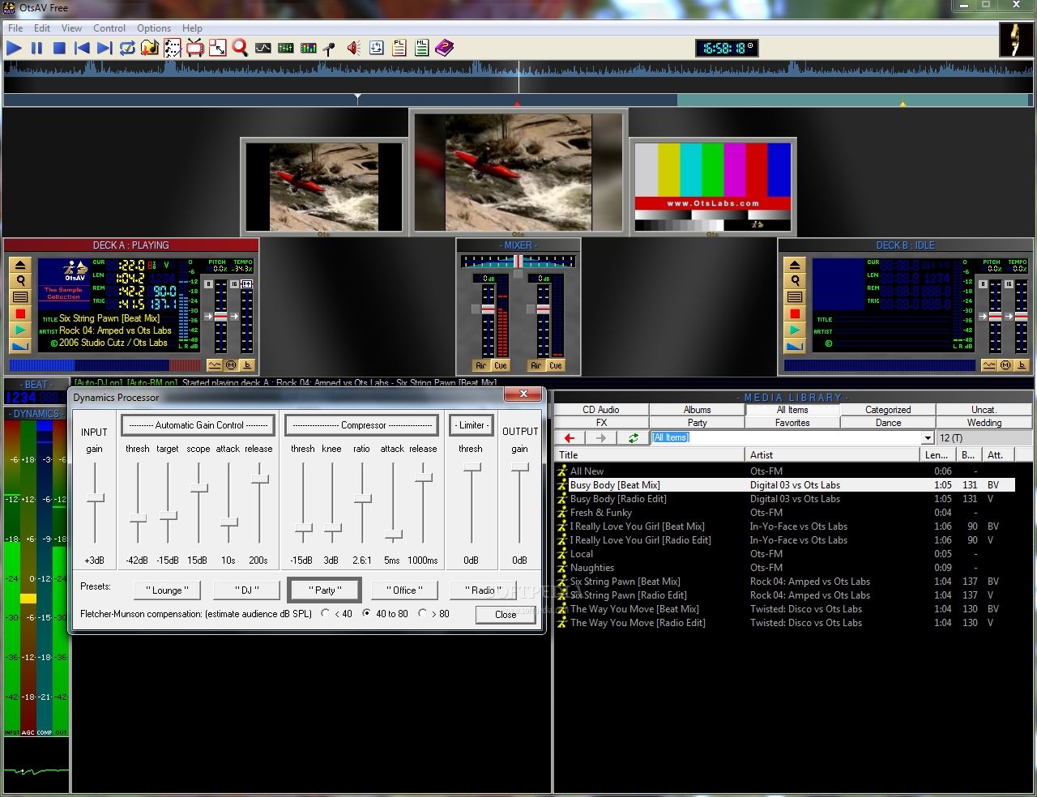Apply the "Party" dynamics preset
The height and width of the screenshot is (797, 1037).
[x=326, y=590]
